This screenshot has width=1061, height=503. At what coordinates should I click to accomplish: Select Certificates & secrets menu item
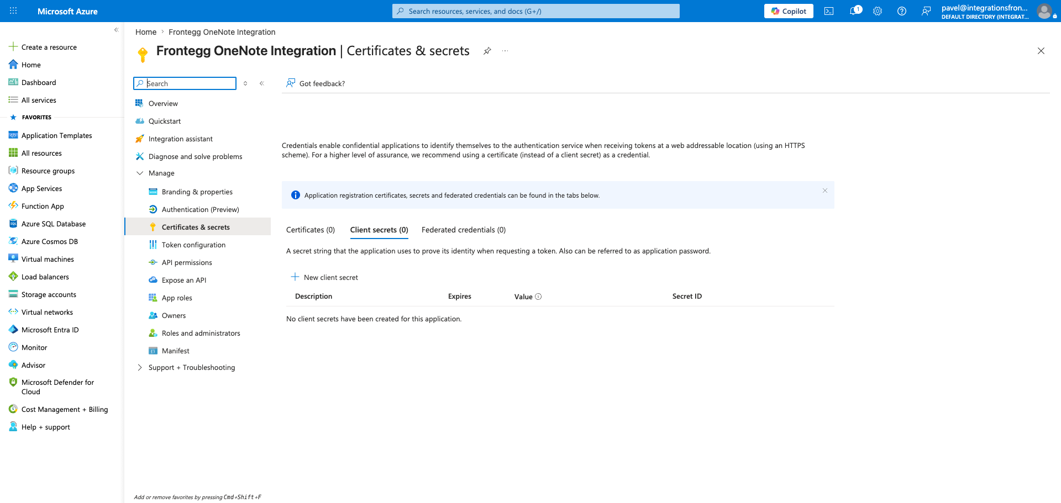click(x=197, y=227)
